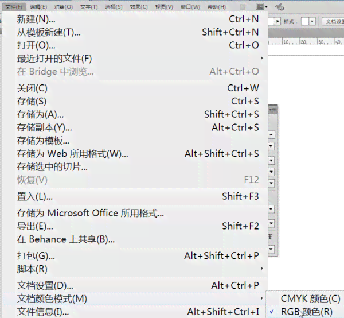The image size is (344, 318).
Task: Open the 帮助(H) menu
Action: click(x=217, y=7)
